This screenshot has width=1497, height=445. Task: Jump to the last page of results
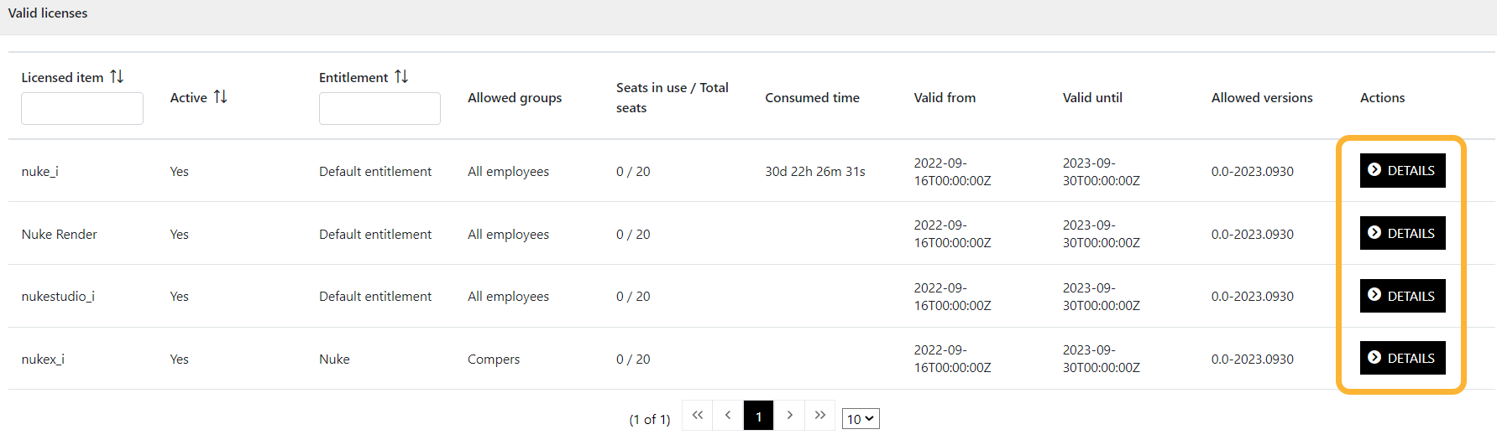coord(820,416)
